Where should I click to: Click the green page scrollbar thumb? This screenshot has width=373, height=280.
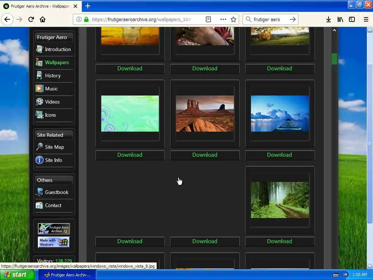tap(334, 59)
